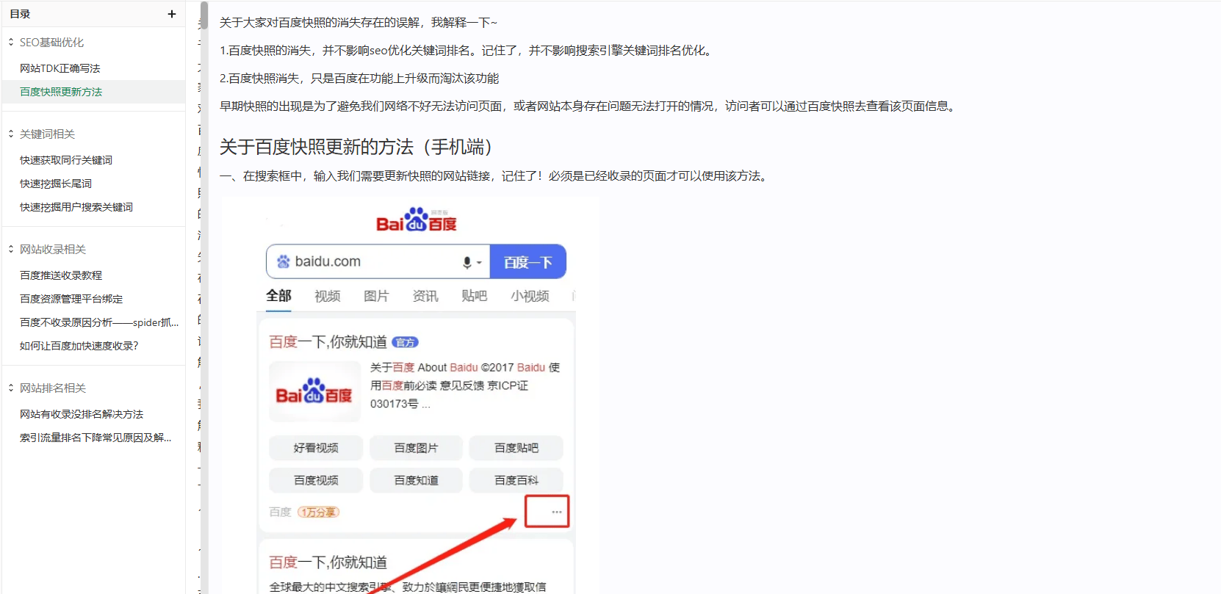Click the Baidu logo in the screenshot
The image size is (1221, 594).
(x=417, y=220)
